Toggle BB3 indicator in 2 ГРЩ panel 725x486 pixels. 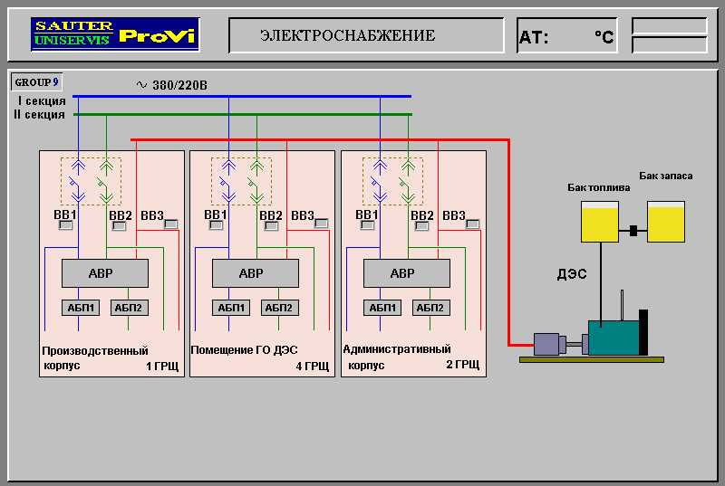coord(472,224)
